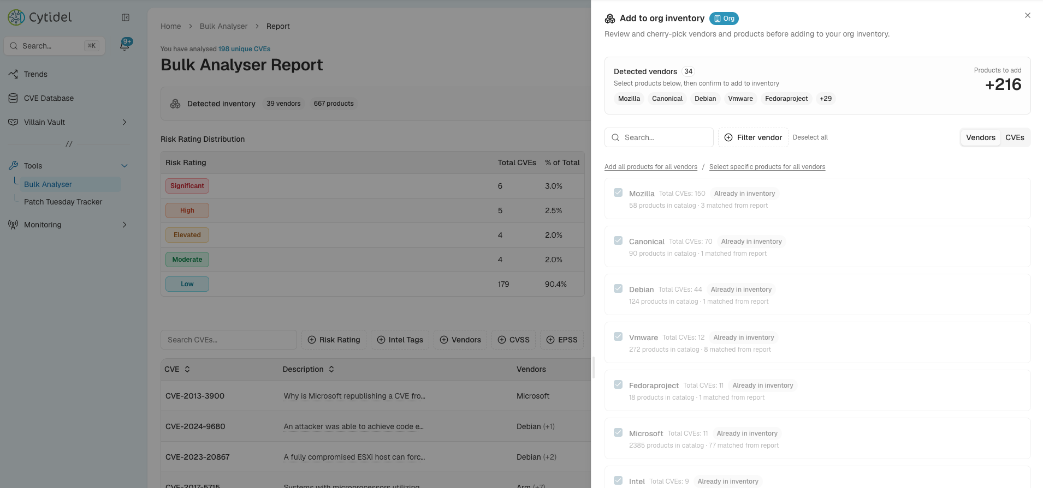Click the Tools wrench icon
The image size is (1043, 488).
pos(13,166)
